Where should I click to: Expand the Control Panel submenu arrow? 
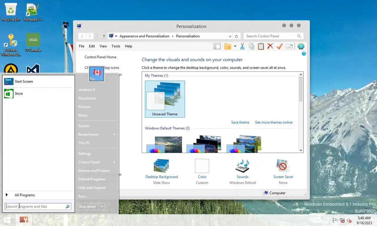pyautogui.click(x=114, y=162)
